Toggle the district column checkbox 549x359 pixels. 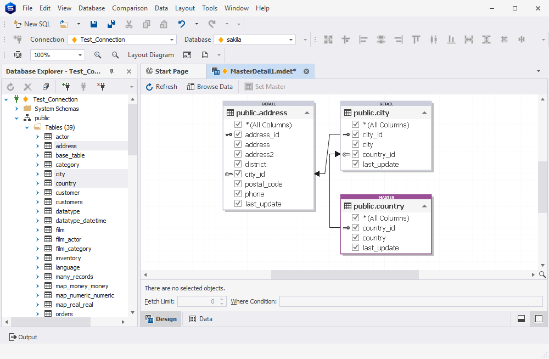238,164
